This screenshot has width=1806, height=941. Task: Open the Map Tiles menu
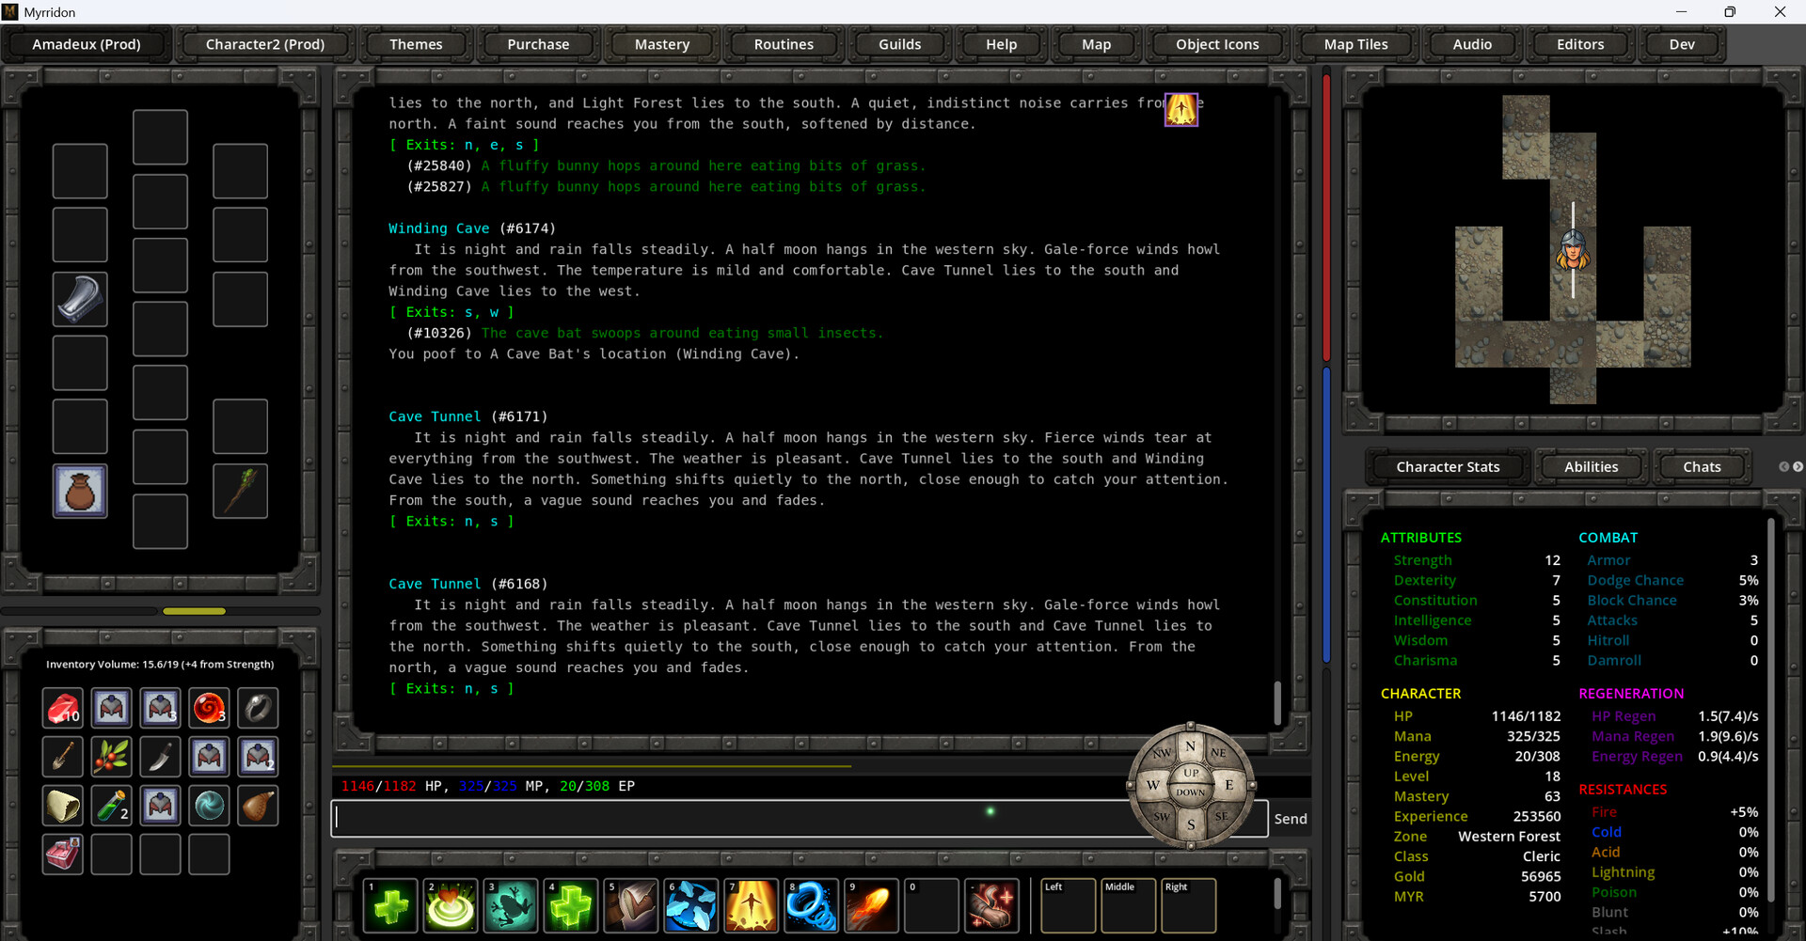pyautogui.click(x=1355, y=44)
